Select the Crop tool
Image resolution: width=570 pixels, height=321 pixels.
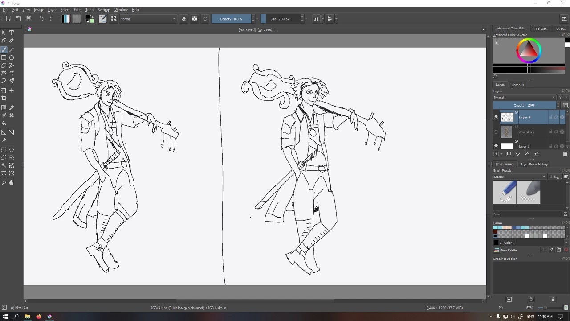tap(4, 98)
